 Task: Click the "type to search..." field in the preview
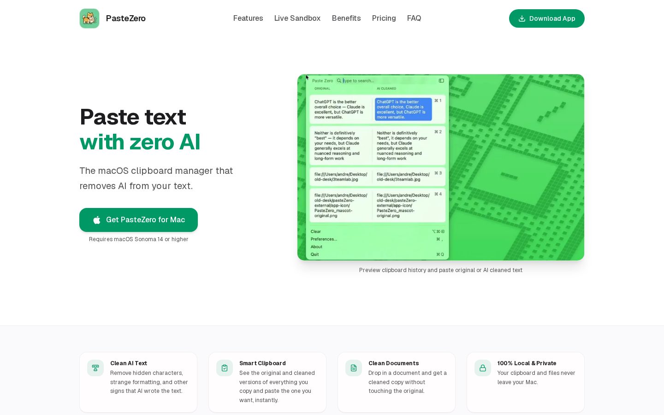point(359,81)
